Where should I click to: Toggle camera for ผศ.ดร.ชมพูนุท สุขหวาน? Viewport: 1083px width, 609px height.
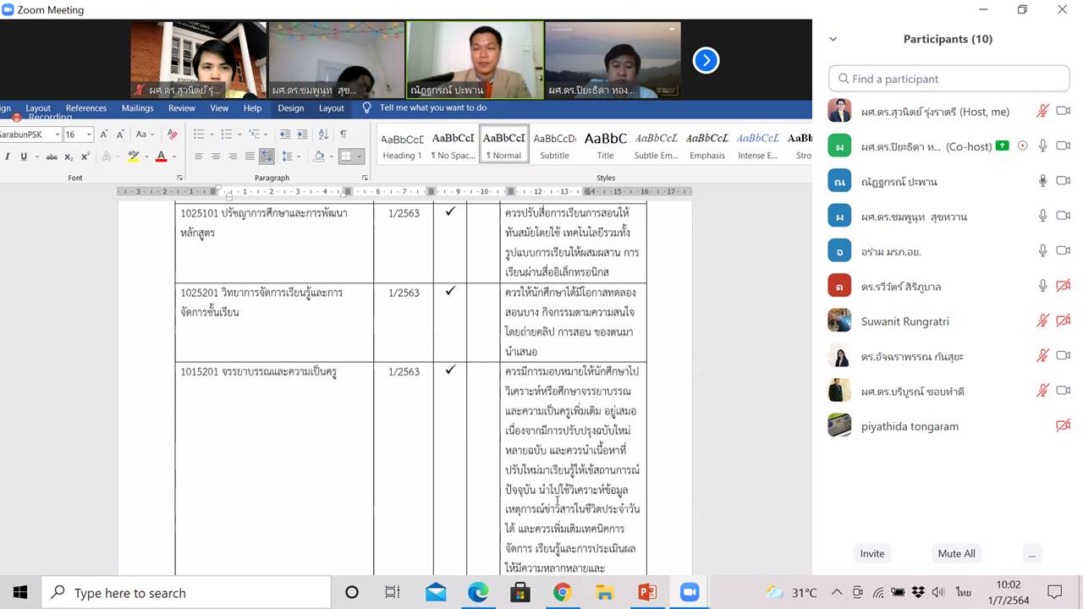[1064, 216]
